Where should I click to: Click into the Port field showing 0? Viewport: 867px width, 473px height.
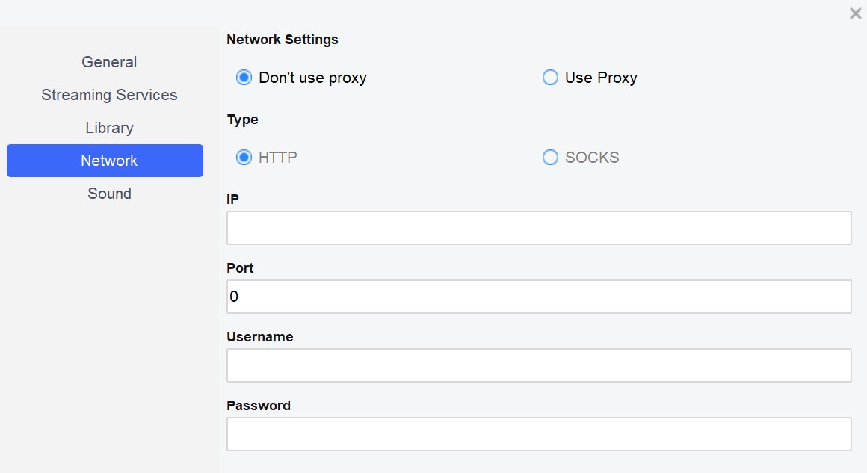539,297
